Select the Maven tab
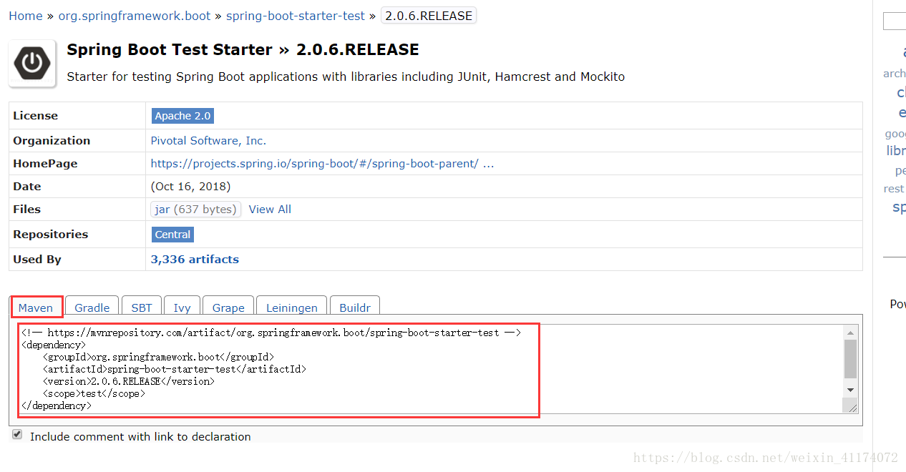The image size is (906, 472). click(36, 308)
